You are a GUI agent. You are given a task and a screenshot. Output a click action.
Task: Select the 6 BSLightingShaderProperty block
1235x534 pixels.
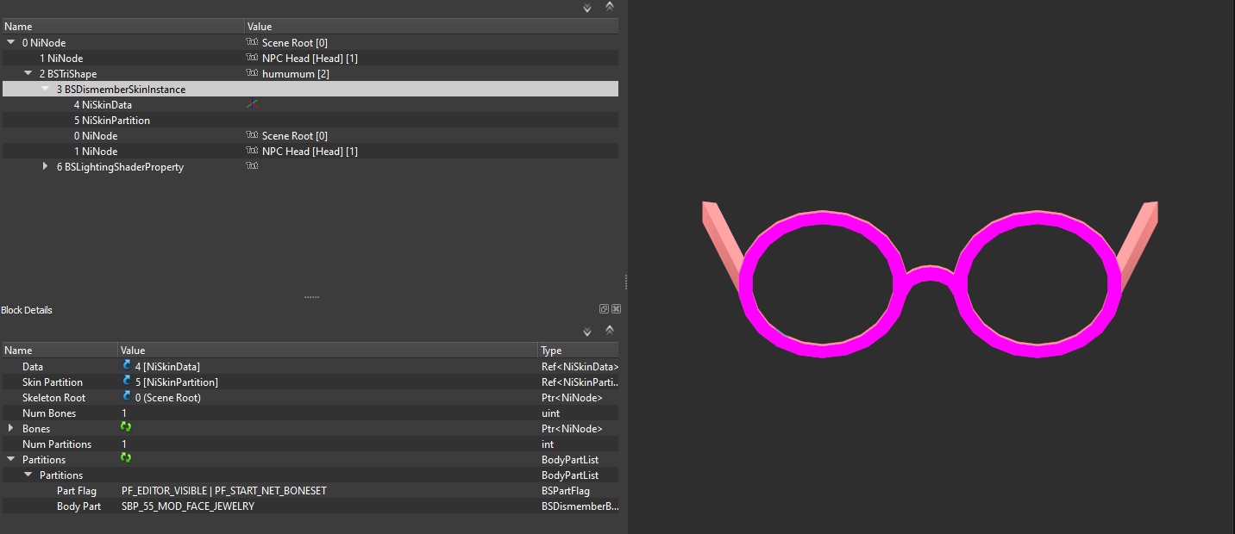click(120, 166)
